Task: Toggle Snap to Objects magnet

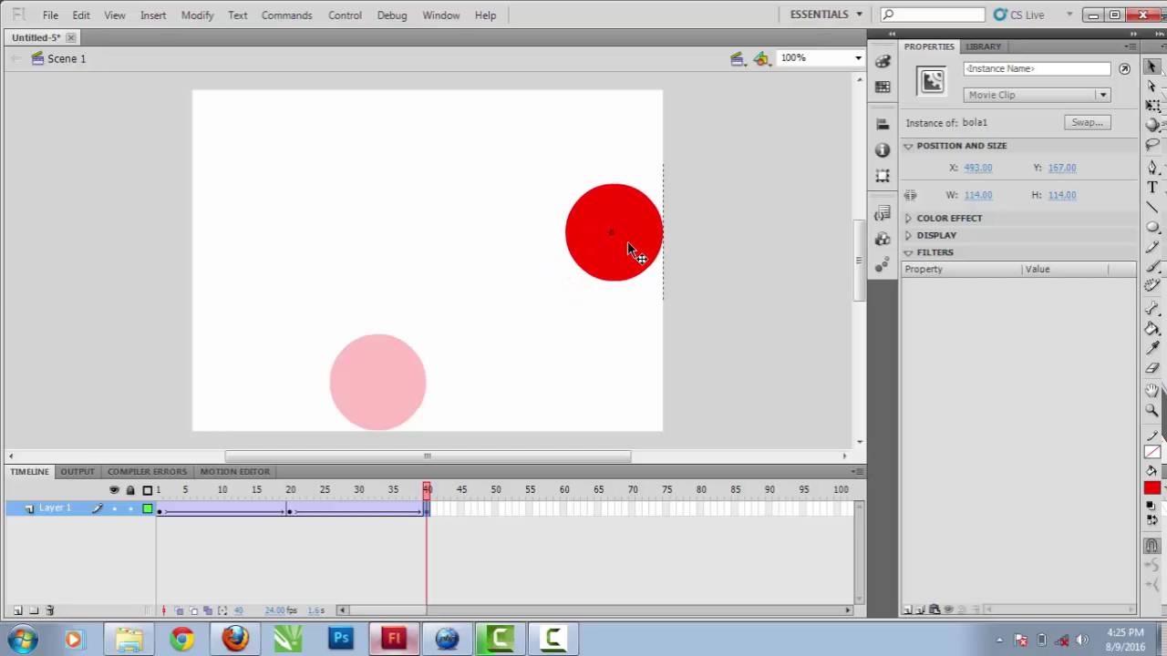Action: coord(1152,547)
